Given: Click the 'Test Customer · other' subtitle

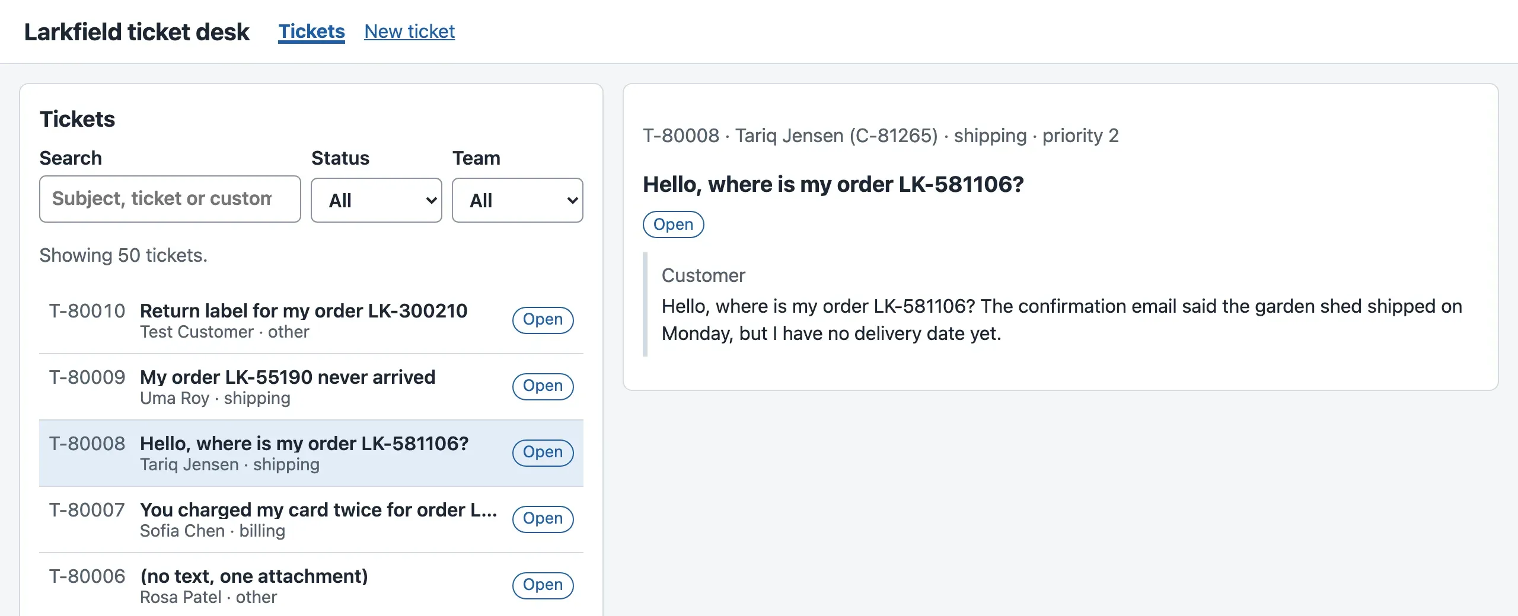Looking at the screenshot, I should pyautogui.click(x=225, y=332).
